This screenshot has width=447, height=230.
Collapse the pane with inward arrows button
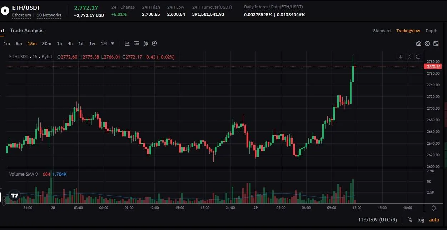tap(409, 57)
